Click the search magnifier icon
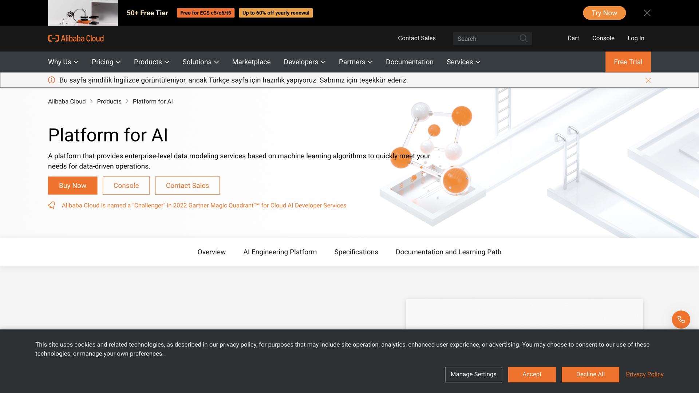 coord(524,38)
